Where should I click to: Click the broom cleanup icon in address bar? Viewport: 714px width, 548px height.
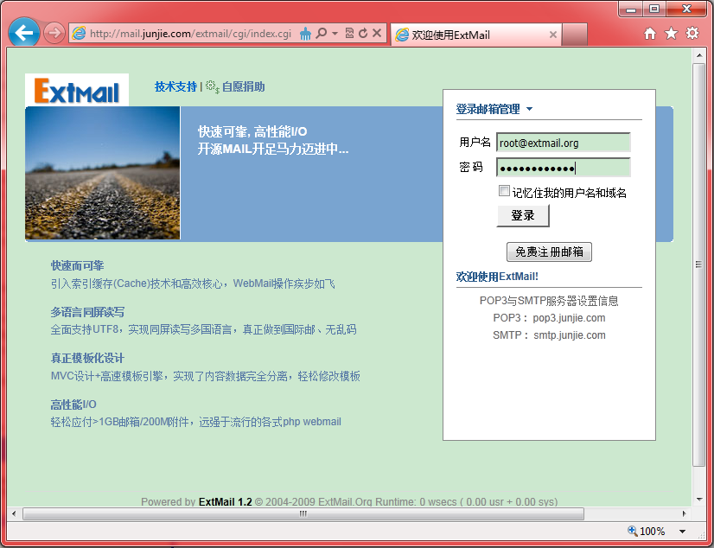pyautogui.click(x=305, y=33)
